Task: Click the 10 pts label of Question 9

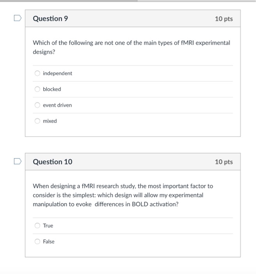Action: pyautogui.click(x=224, y=19)
